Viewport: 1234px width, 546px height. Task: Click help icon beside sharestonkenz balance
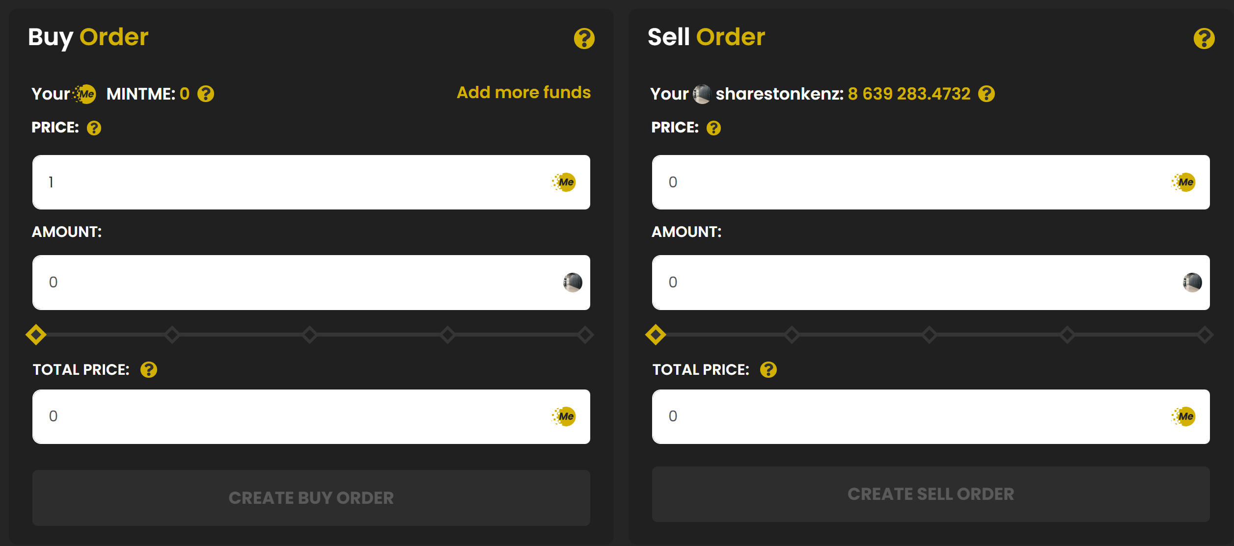coord(986,94)
